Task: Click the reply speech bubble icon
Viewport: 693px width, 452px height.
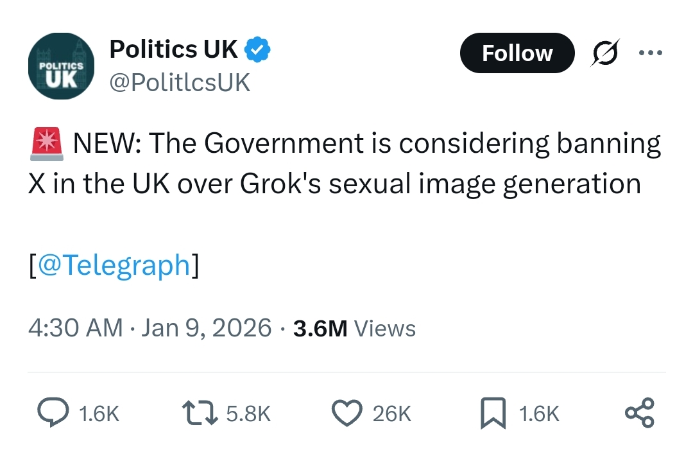Action: coord(53,413)
